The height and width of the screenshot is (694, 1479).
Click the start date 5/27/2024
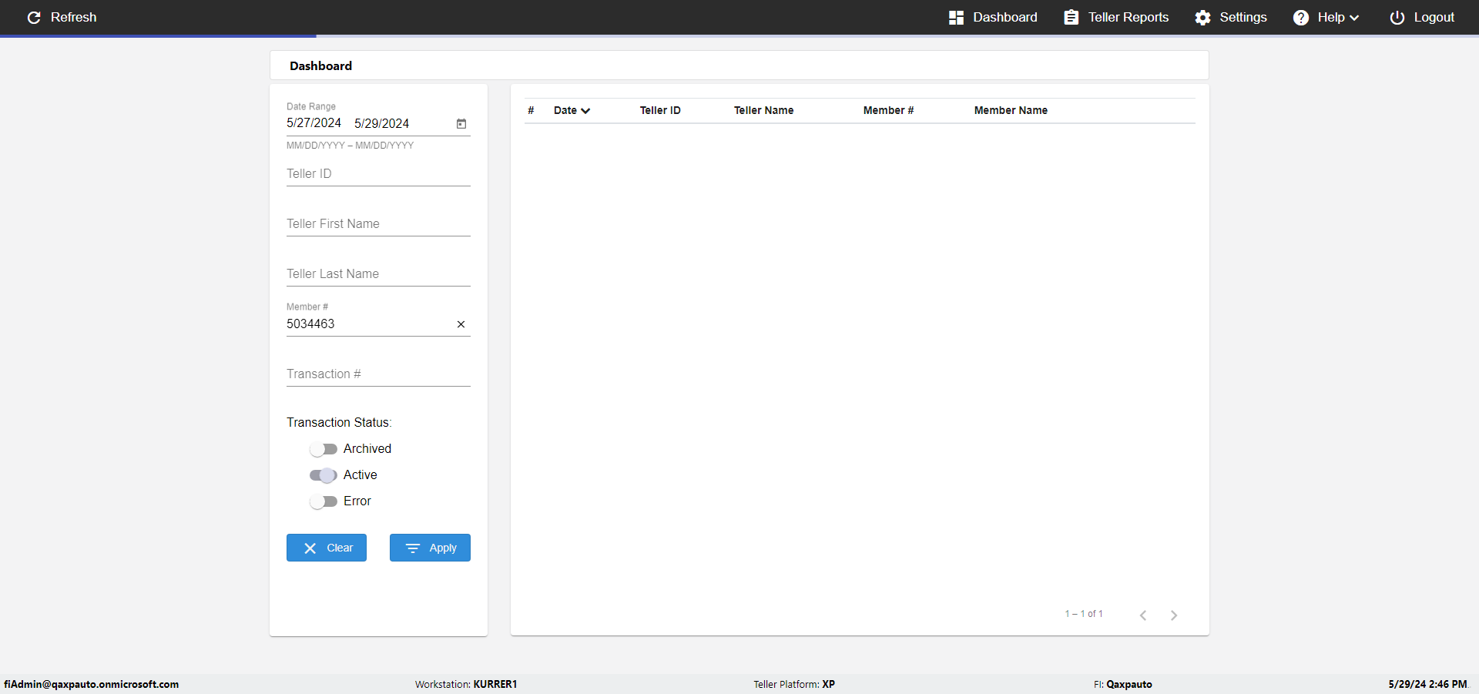click(314, 123)
